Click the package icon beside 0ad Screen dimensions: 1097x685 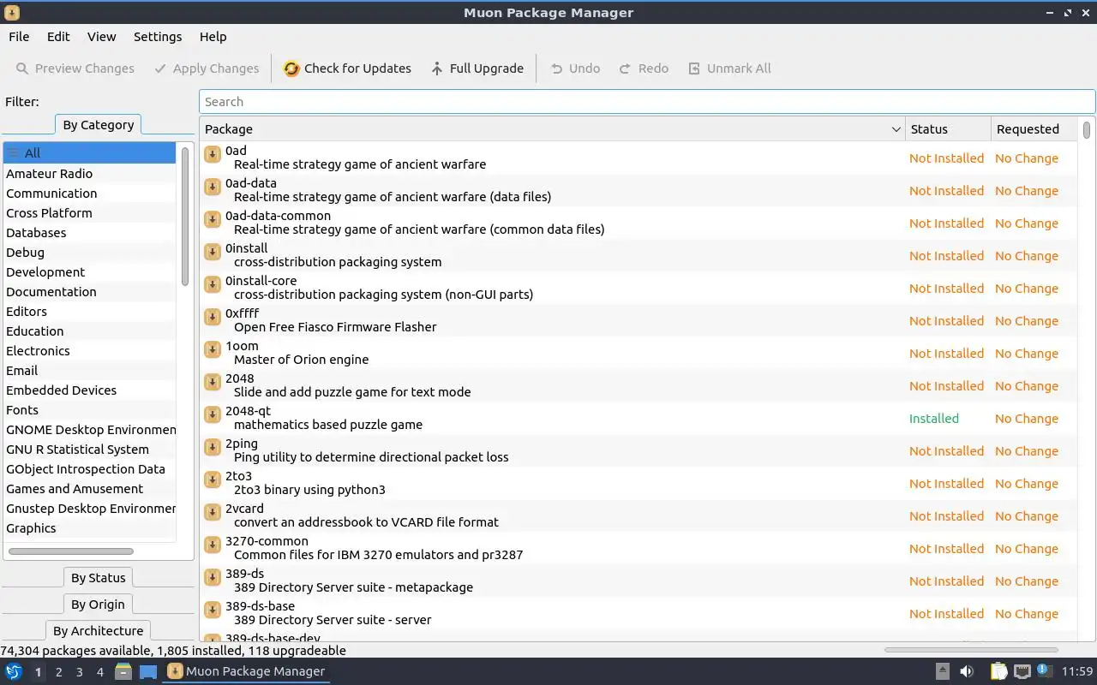point(213,154)
